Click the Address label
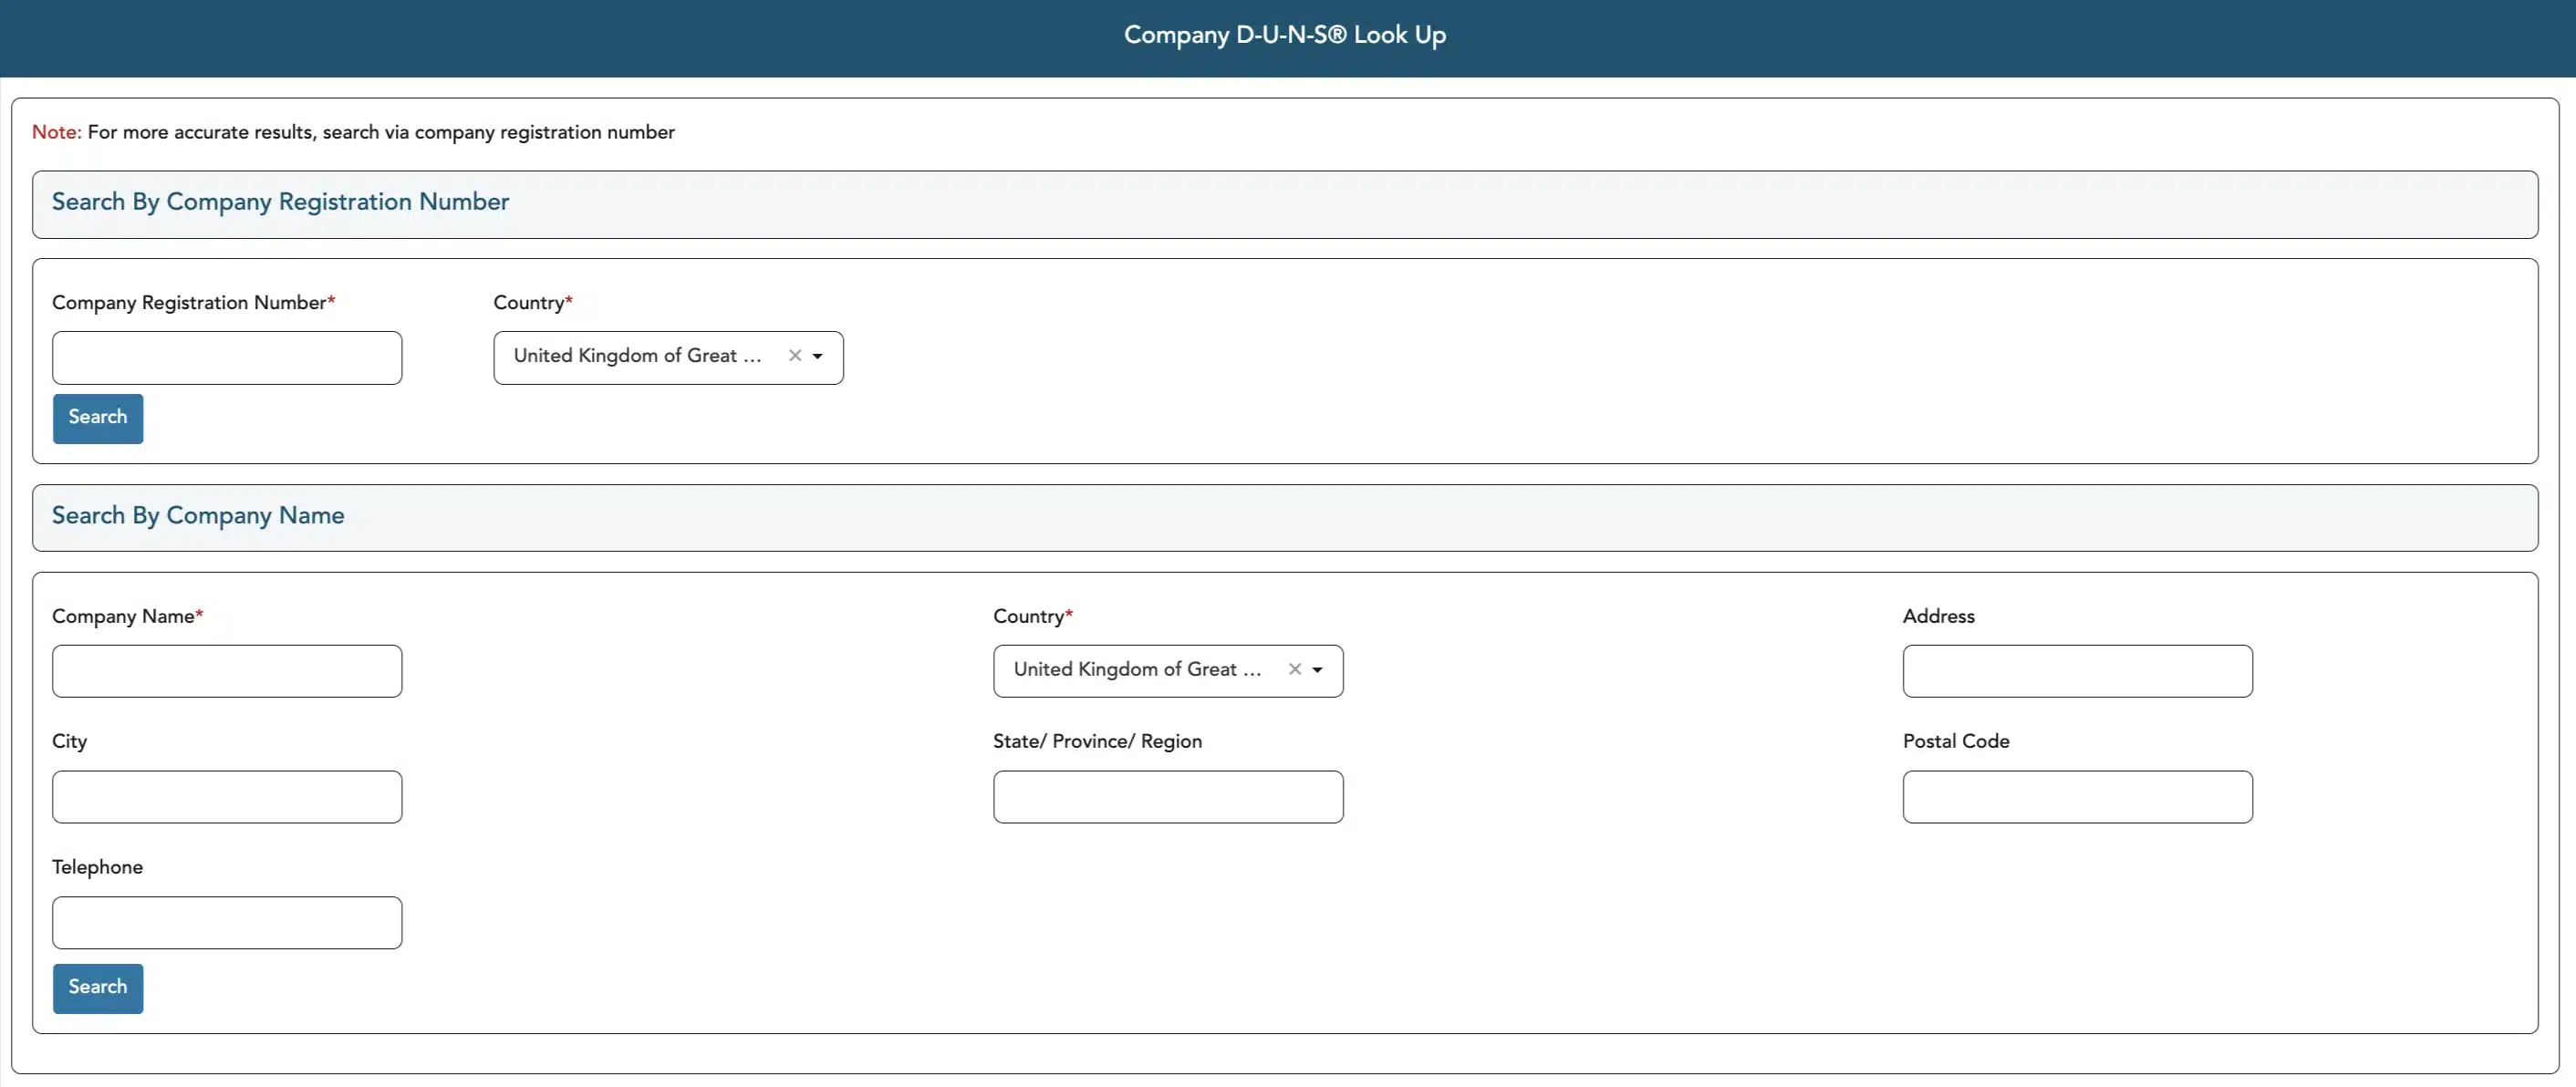Viewport: 2576px width, 1087px height. pyautogui.click(x=1938, y=616)
